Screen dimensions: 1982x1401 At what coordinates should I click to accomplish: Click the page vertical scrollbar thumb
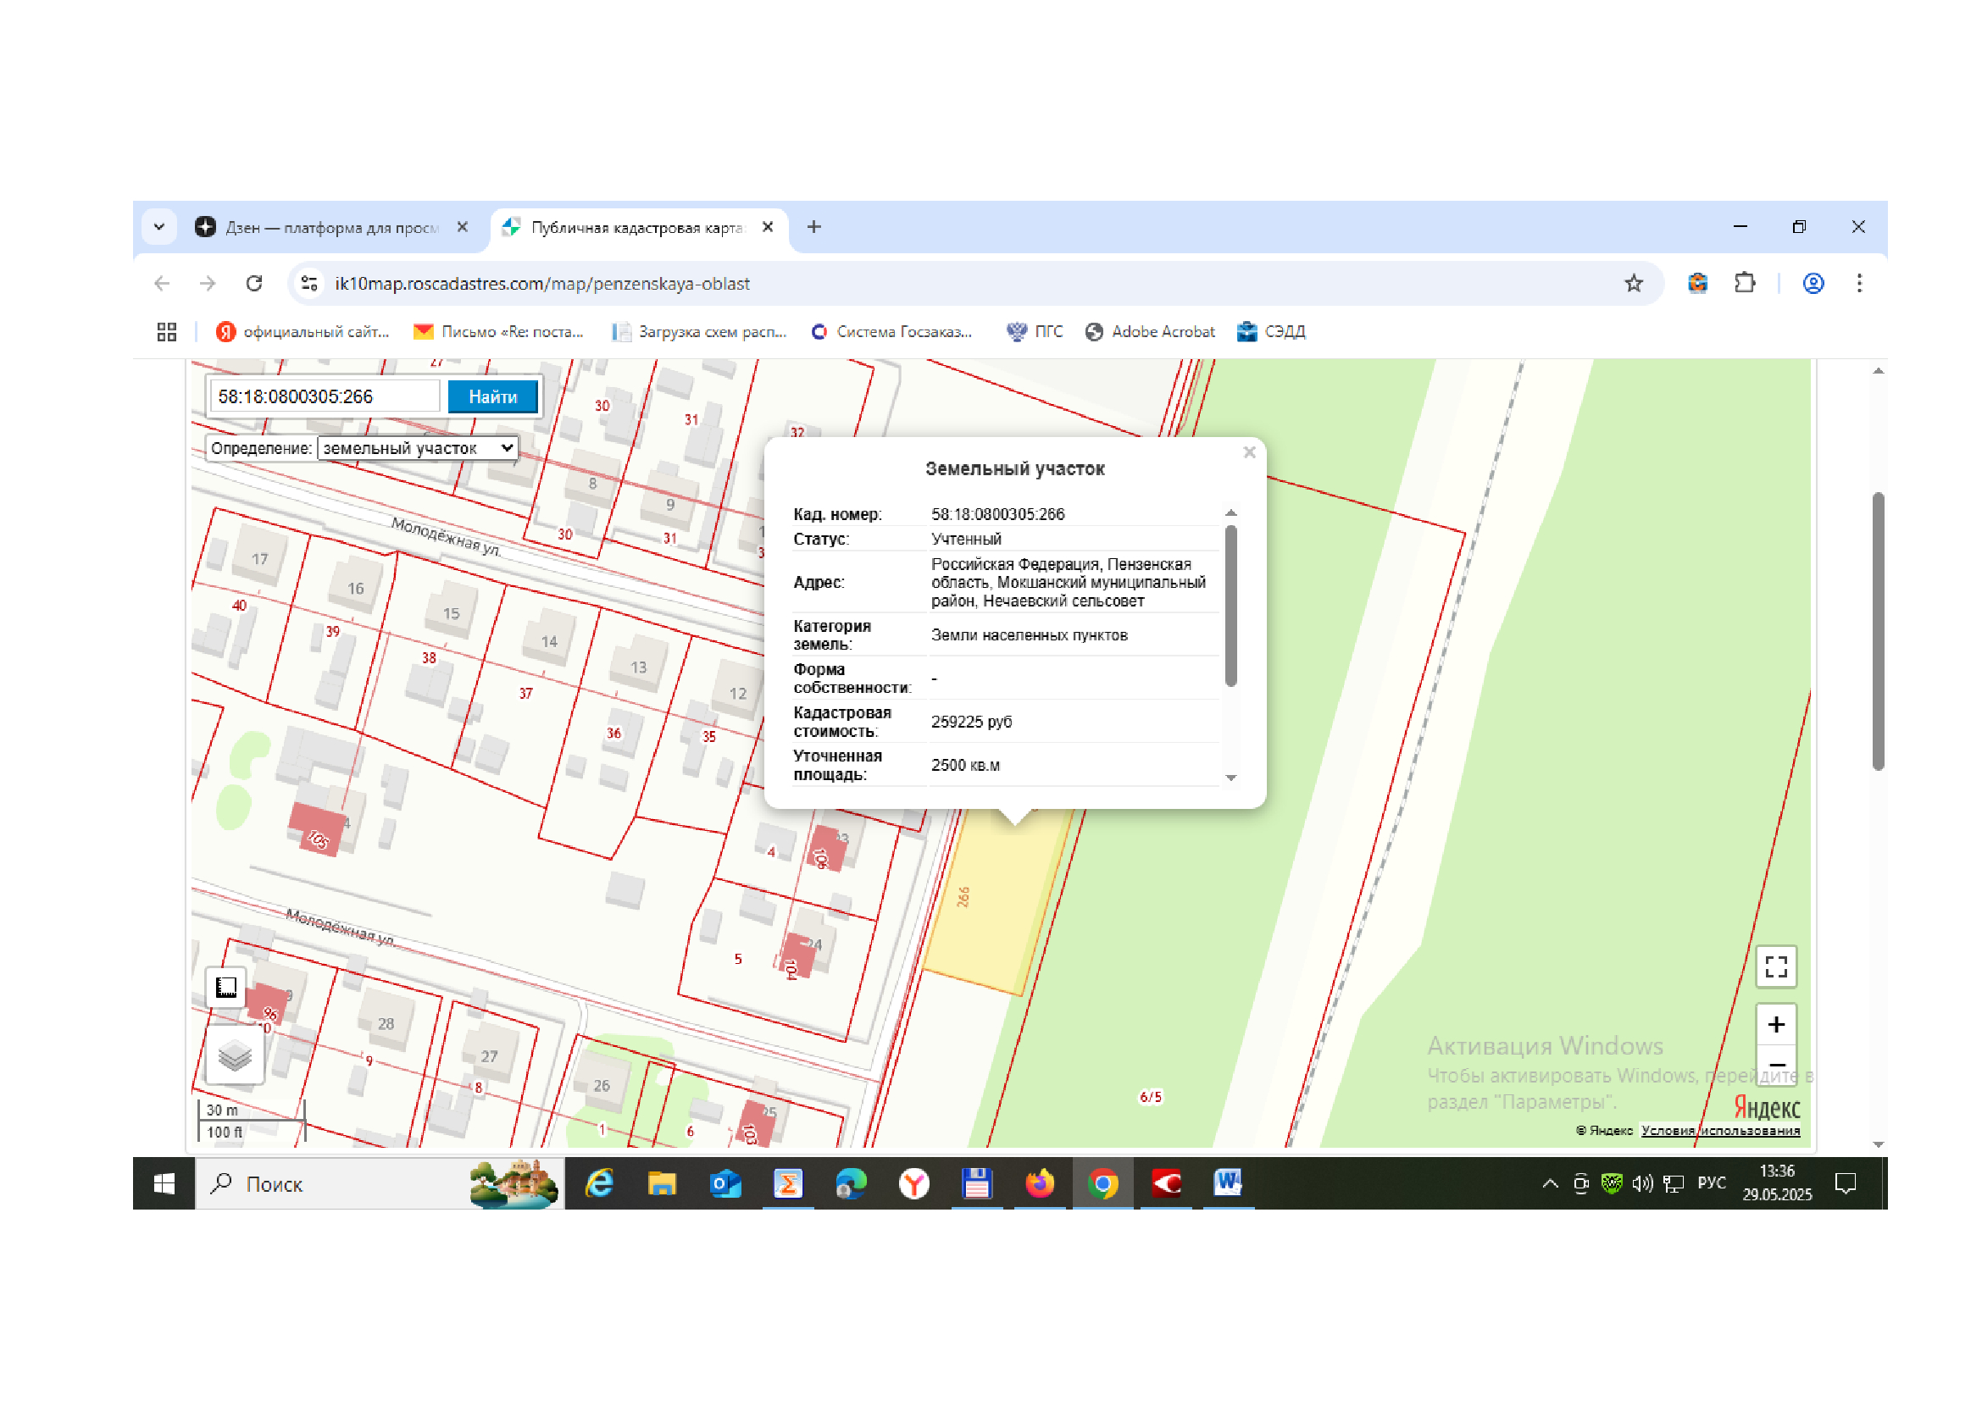point(1878,632)
